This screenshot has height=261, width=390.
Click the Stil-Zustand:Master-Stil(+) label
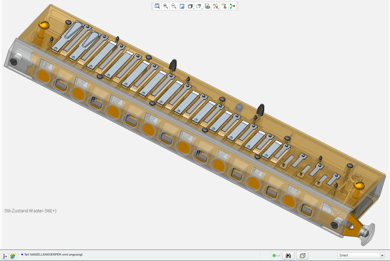(30, 211)
